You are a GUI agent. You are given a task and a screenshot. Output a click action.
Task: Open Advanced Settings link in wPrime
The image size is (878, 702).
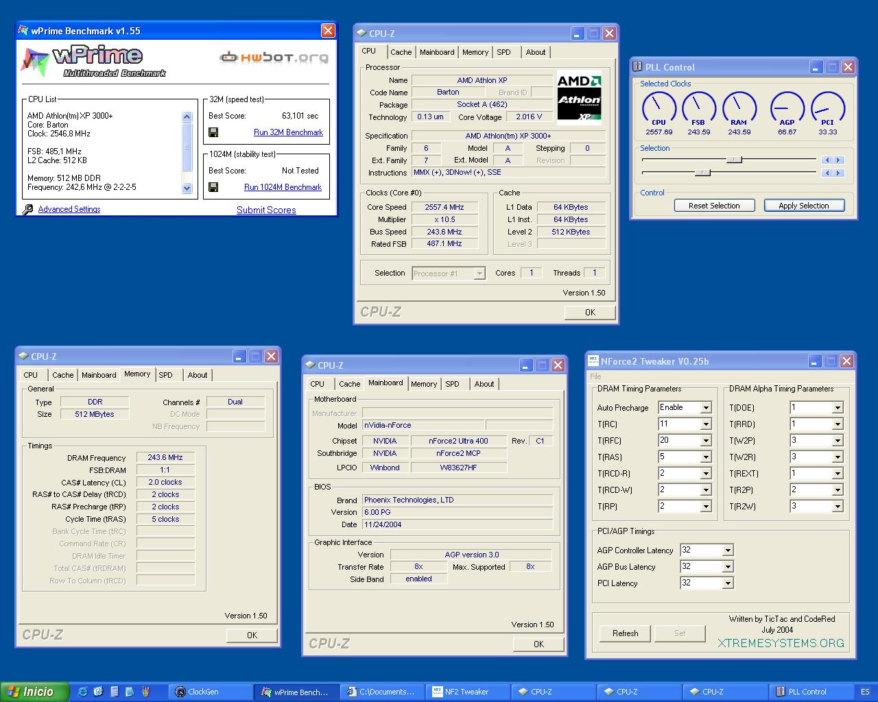[69, 210]
